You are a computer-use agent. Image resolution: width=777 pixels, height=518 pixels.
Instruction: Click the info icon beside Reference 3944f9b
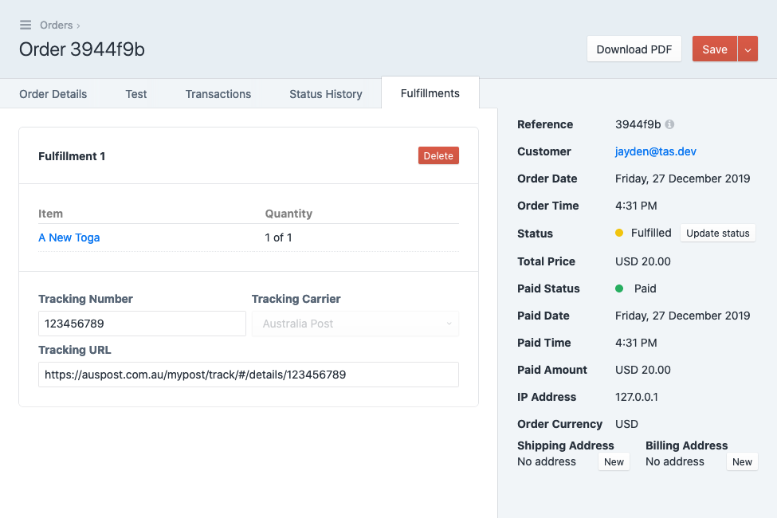click(x=669, y=124)
